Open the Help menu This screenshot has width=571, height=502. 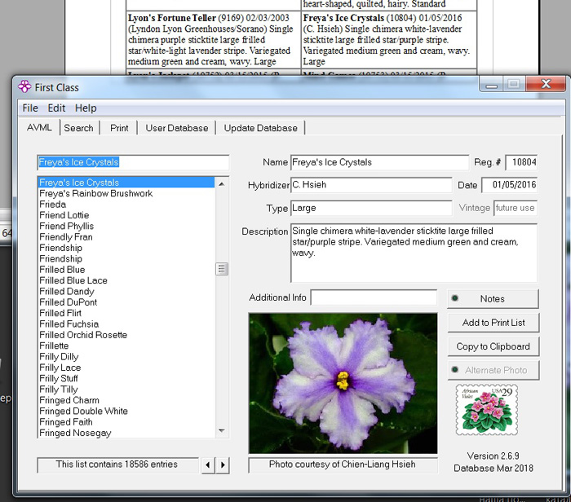[86, 108]
